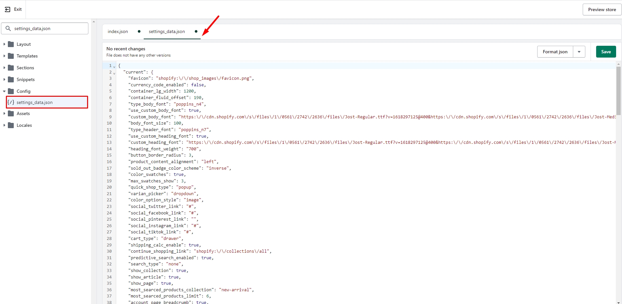This screenshot has width=622, height=304.
Task: Select the settings_data.json editor tab
Action: 167,31
